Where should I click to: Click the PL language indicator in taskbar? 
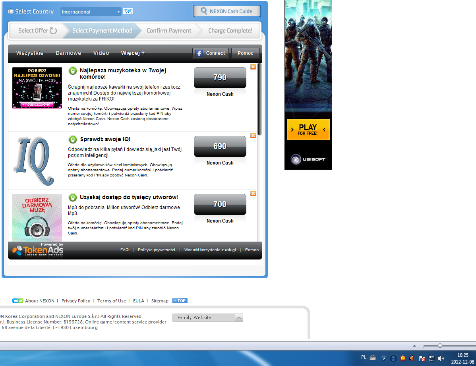(x=364, y=358)
